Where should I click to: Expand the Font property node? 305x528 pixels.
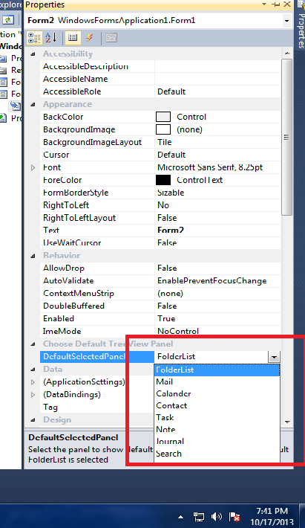[x=33, y=167]
